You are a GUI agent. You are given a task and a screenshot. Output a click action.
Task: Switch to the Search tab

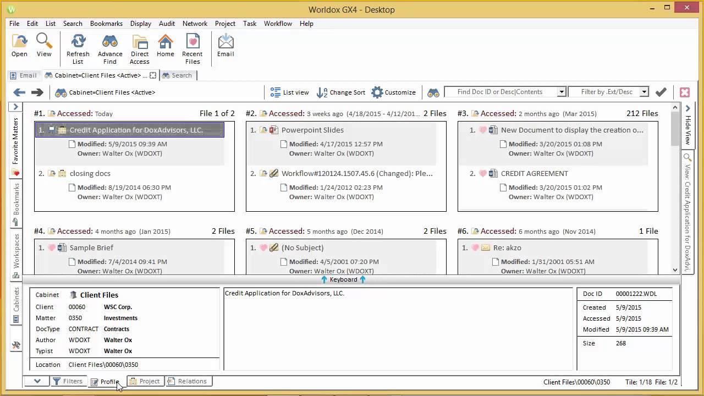pos(177,75)
